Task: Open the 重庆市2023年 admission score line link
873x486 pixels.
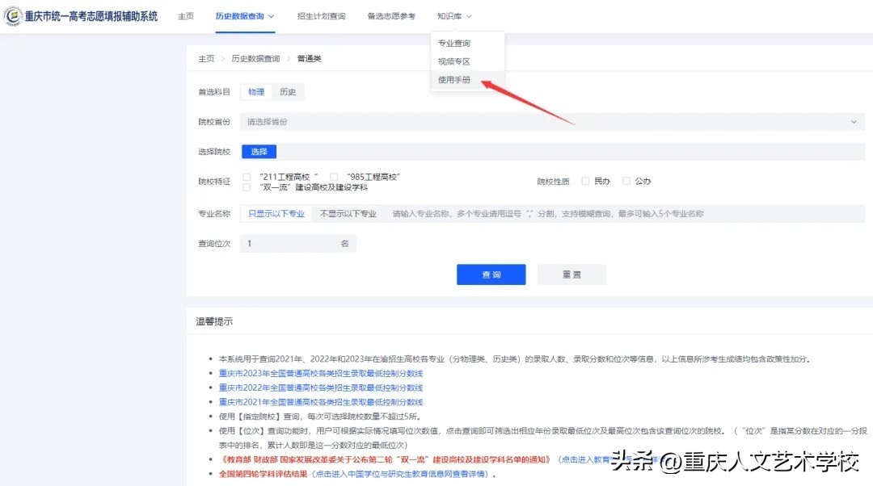Action: [321, 374]
